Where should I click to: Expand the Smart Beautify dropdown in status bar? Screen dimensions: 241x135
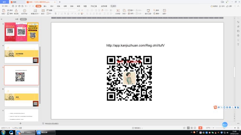(142, 128)
